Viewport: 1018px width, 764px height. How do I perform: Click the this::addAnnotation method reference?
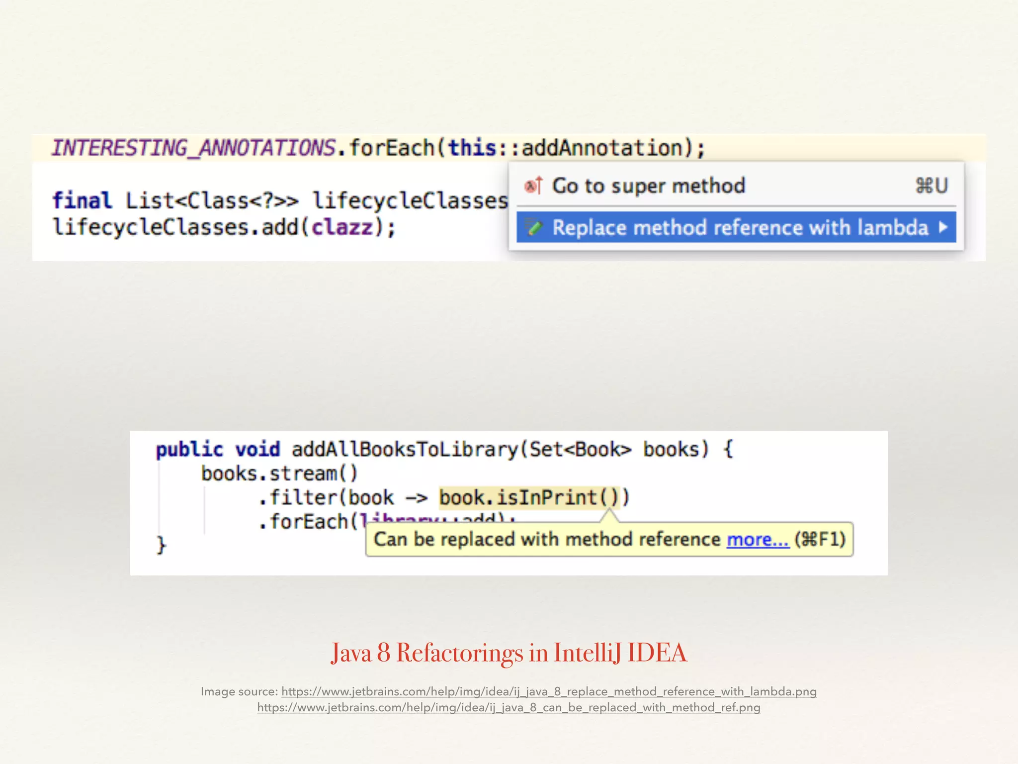coord(566,148)
